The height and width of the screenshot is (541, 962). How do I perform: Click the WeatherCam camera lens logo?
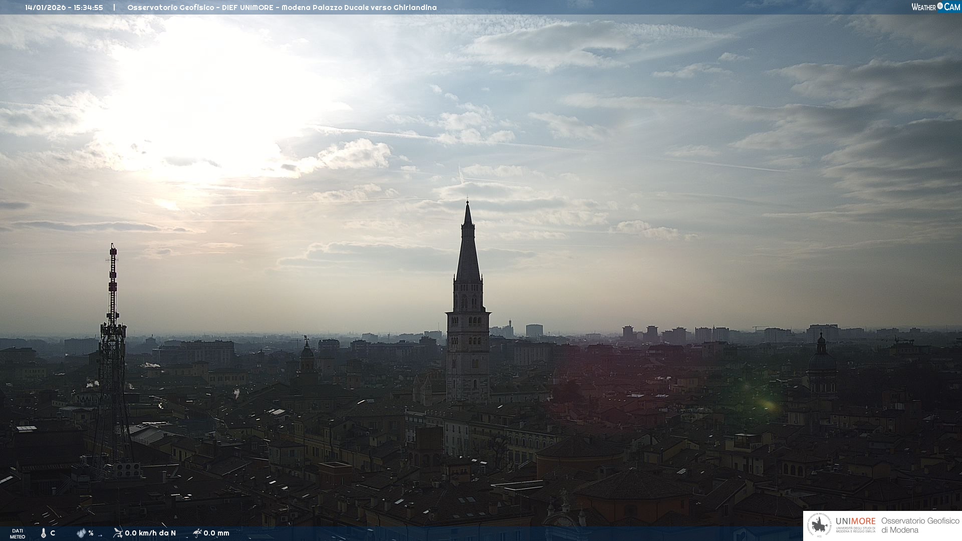(x=940, y=7)
